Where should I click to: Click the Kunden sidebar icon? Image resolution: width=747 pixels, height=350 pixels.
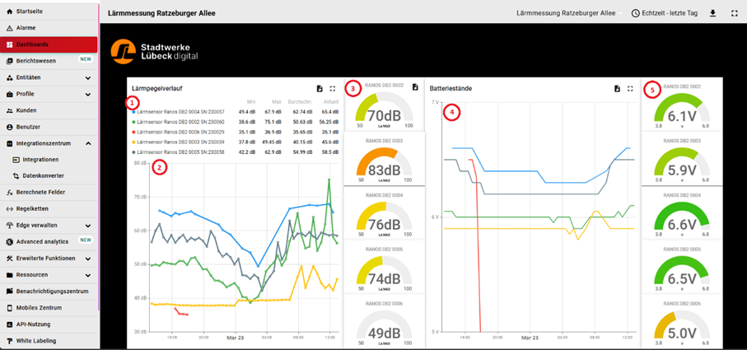[9, 110]
